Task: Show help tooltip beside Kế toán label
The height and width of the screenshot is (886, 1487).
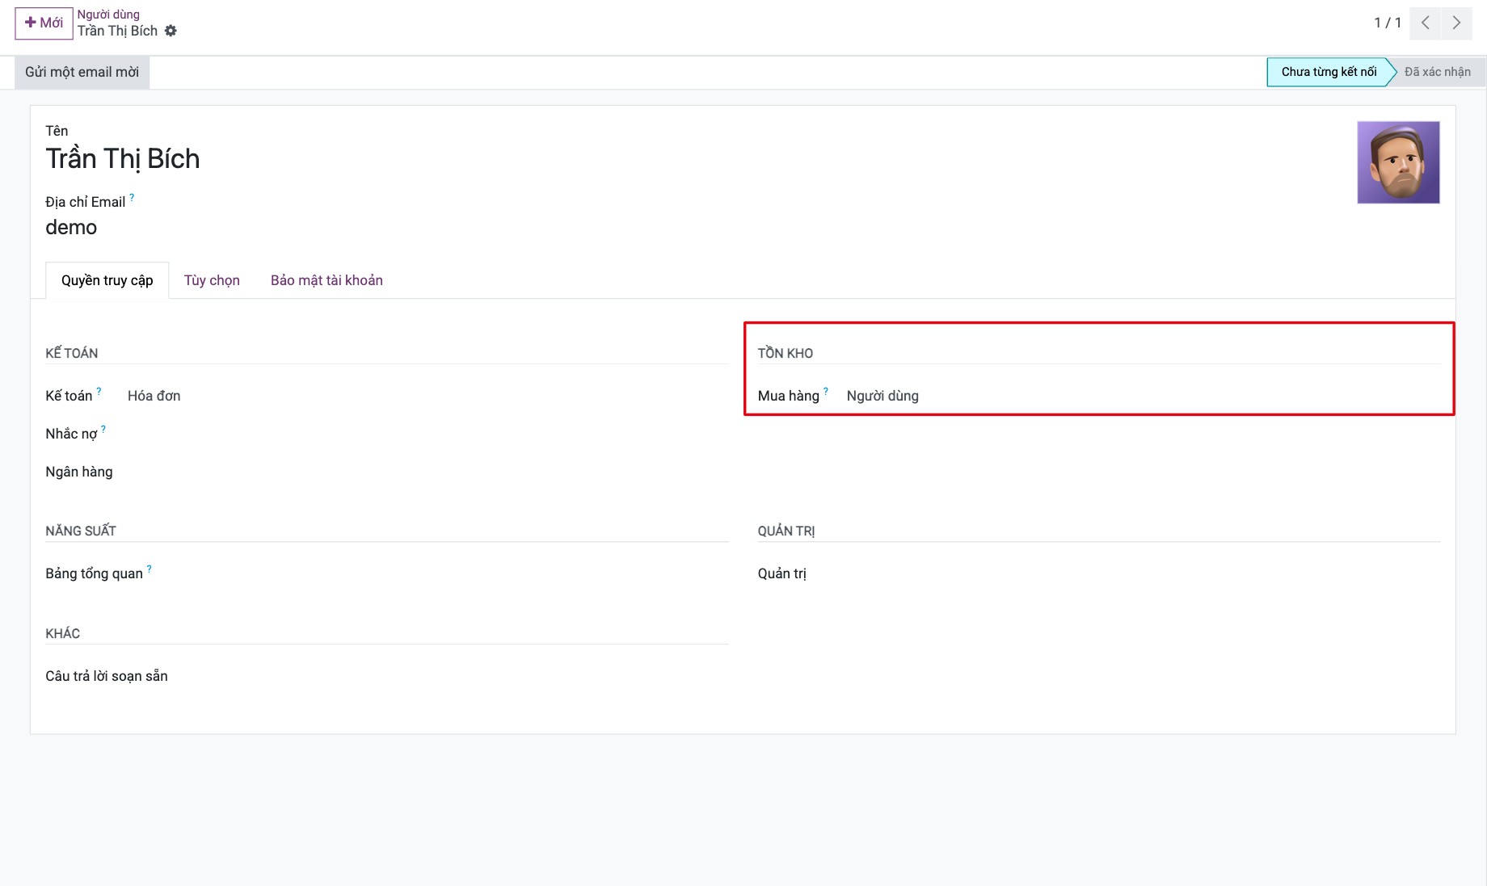Action: click(99, 391)
